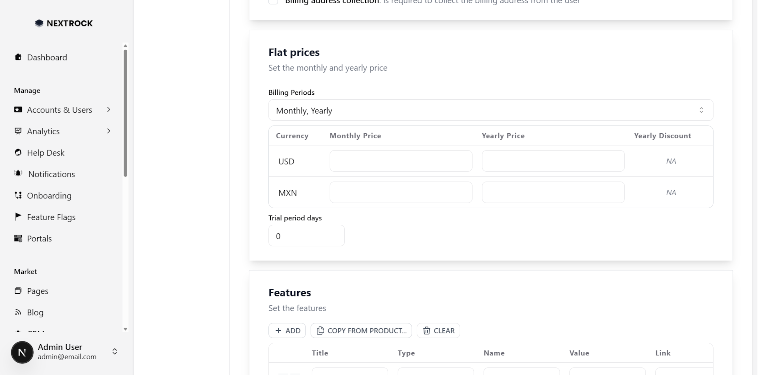Click the Trial period days input field
Image resolution: width=758 pixels, height=375 pixels.
(306, 236)
